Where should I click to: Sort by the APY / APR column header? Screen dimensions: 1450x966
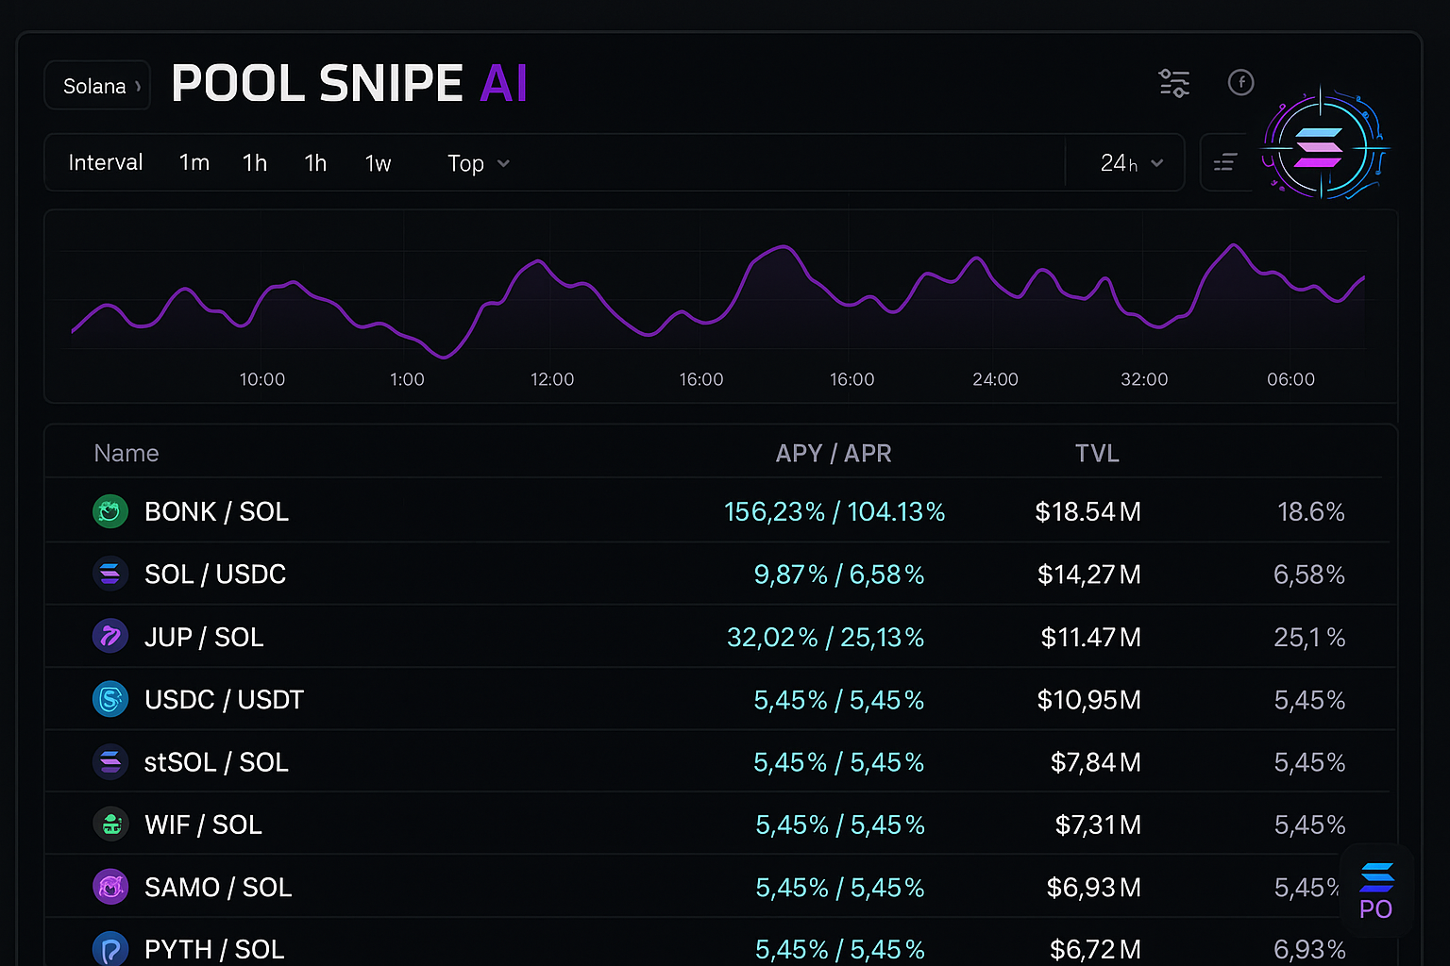tap(834, 454)
